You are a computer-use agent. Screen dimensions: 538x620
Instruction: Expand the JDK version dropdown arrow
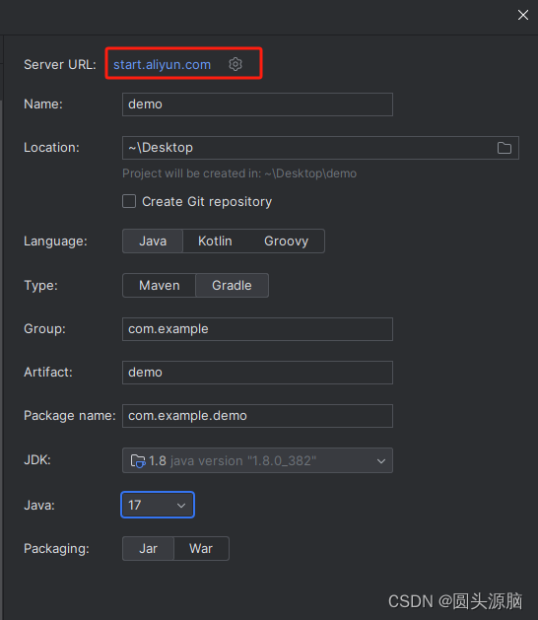click(381, 461)
